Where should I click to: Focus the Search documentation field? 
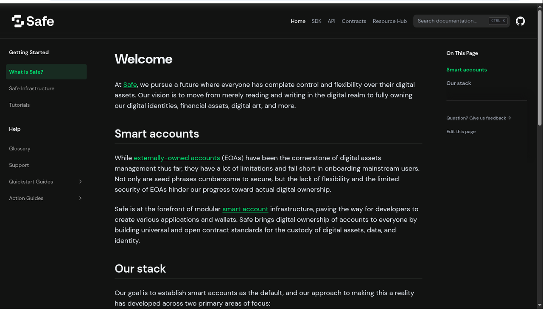click(x=462, y=21)
